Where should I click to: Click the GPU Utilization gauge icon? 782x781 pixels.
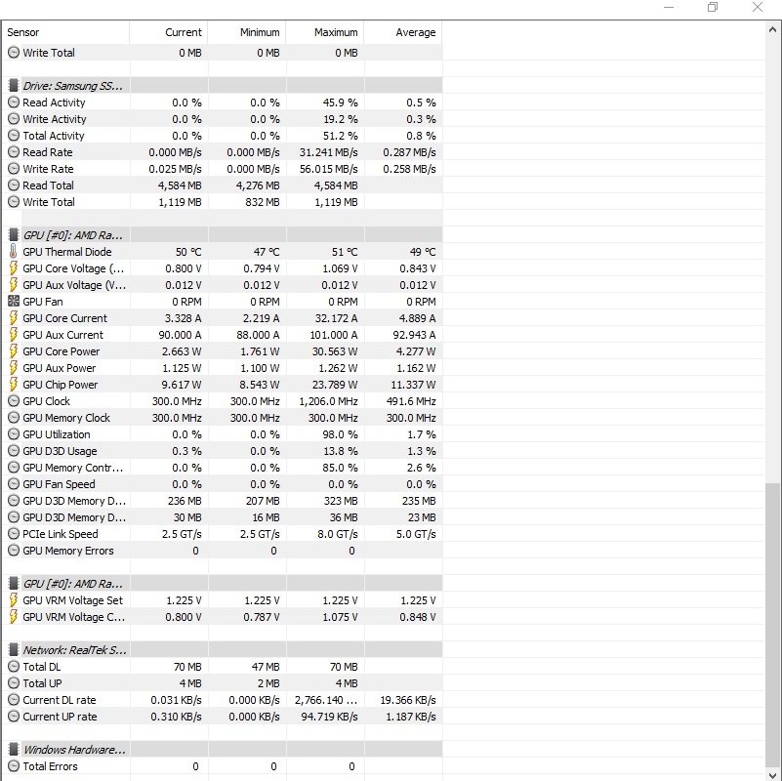click(x=14, y=434)
